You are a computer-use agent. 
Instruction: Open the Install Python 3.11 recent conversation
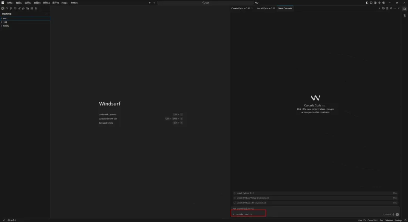(x=315, y=193)
